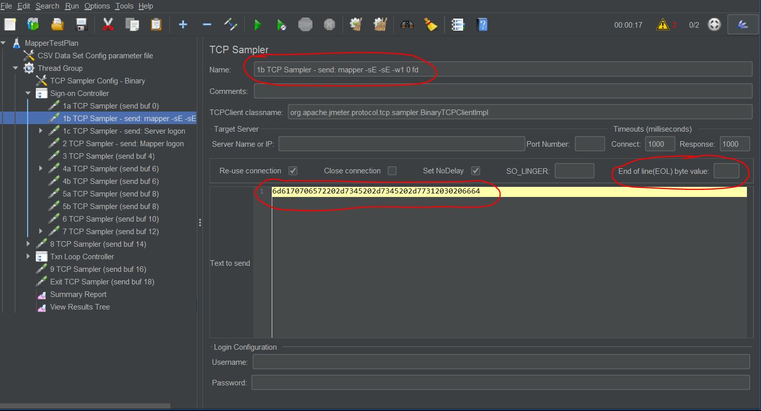Viewport: 761px width, 411px height.
Task: Paste element using the clipboard icon
Action: pyautogui.click(x=156, y=24)
